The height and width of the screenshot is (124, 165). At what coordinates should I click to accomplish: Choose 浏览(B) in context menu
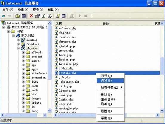[110, 81]
